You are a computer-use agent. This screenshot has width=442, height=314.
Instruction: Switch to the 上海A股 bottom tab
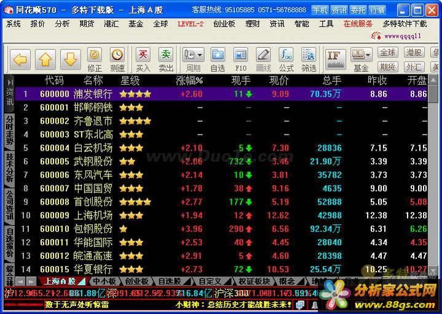click(62, 281)
